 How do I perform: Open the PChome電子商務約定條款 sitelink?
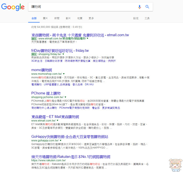point(75,108)
